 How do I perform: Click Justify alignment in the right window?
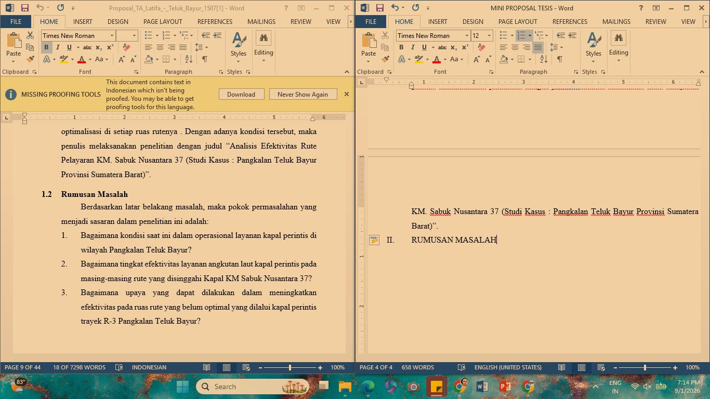click(x=538, y=47)
